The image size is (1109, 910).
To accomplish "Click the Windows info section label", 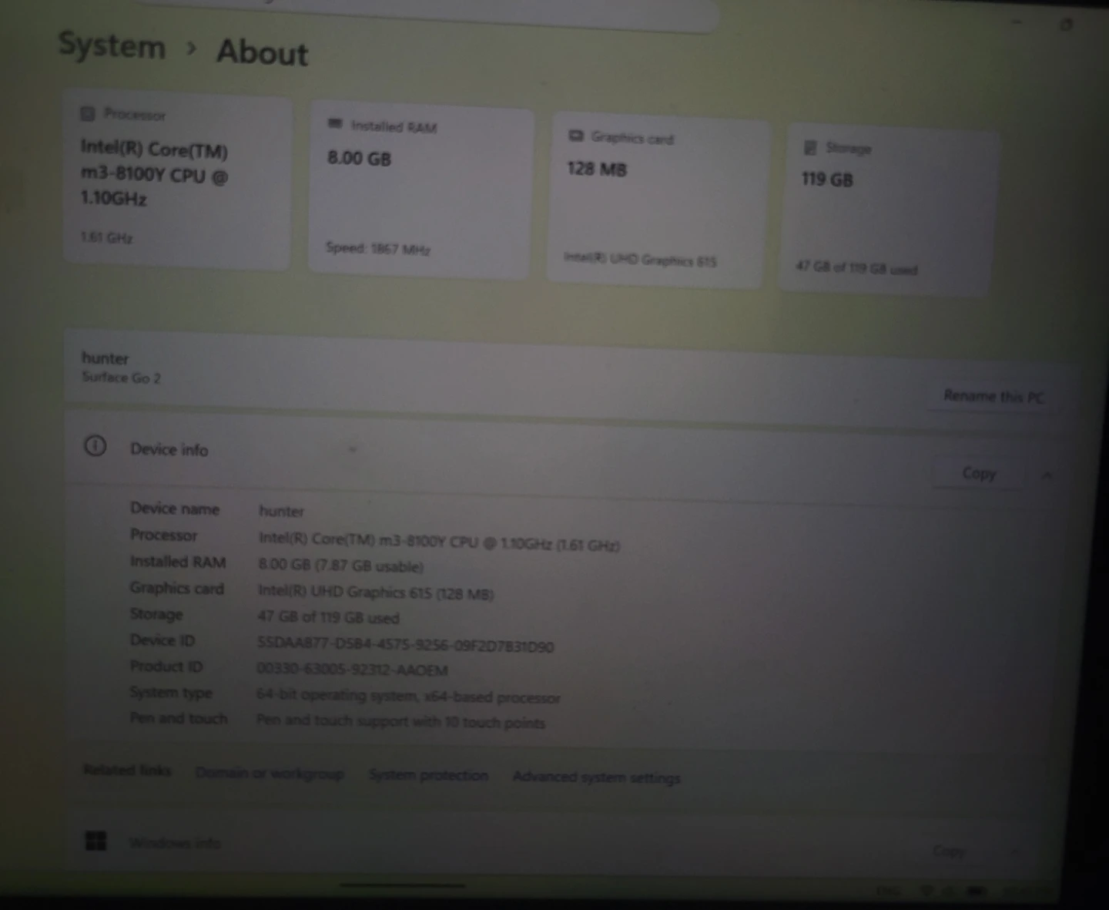I will pyautogui.click(x=175, y=843).
